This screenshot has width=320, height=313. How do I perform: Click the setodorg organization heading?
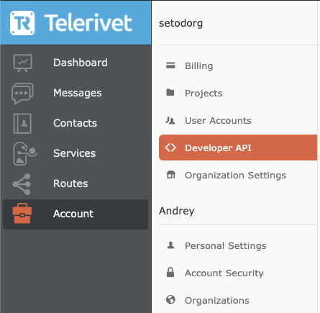181,23
